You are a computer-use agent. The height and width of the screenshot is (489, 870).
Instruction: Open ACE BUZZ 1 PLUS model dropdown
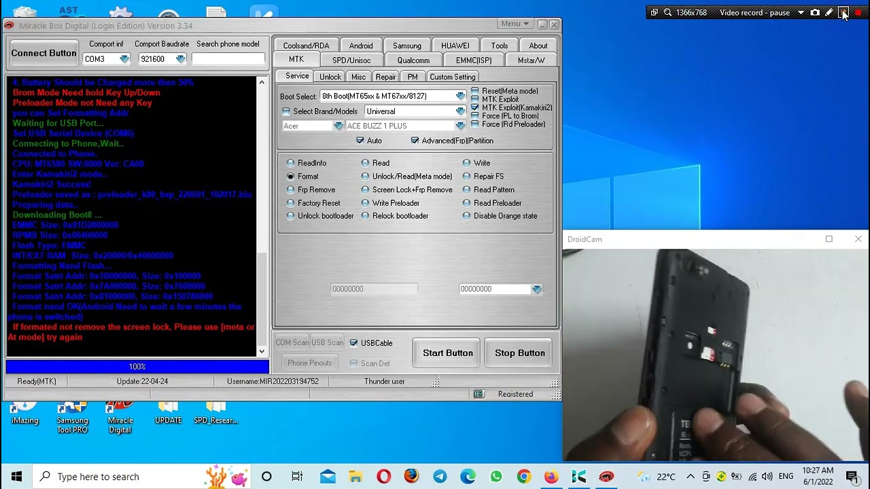(x=460, y=126)
